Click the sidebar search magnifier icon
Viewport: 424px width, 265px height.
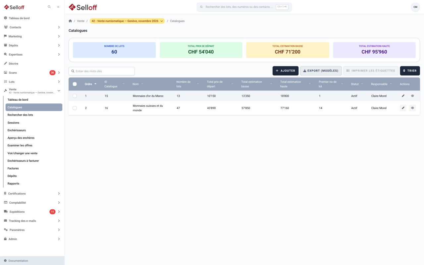49,7
